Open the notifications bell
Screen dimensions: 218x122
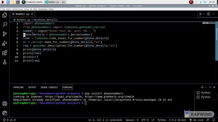214,120
